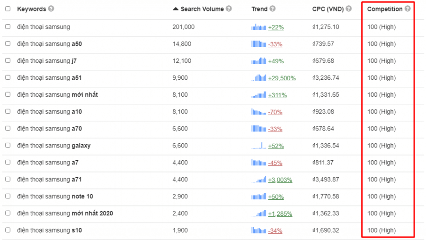Click keyword điện thoại samsung mới nhất 2020
The width and height of the screenshot is (426, 240).
click(65, 214)
